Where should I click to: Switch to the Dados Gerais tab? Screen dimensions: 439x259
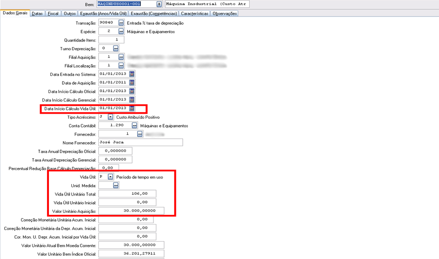coord(15,13)
